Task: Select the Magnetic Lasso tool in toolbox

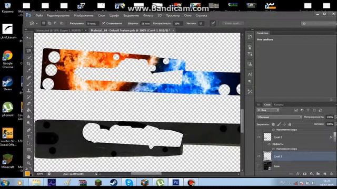Action: (28, 51)
